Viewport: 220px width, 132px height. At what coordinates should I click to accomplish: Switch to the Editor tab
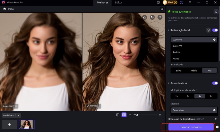[x=119, y=3]
